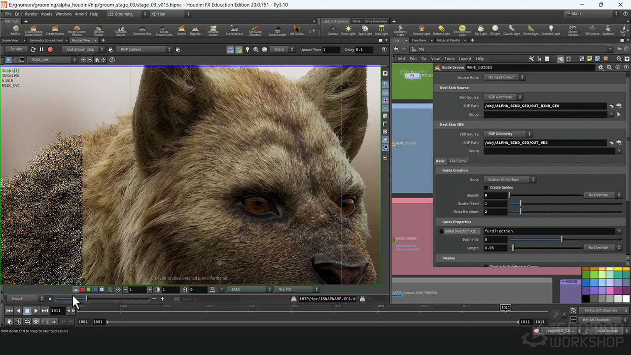Select the Generate Hair shelf tool
Viewport: 631px width, 355px height.
pos(142,30)
